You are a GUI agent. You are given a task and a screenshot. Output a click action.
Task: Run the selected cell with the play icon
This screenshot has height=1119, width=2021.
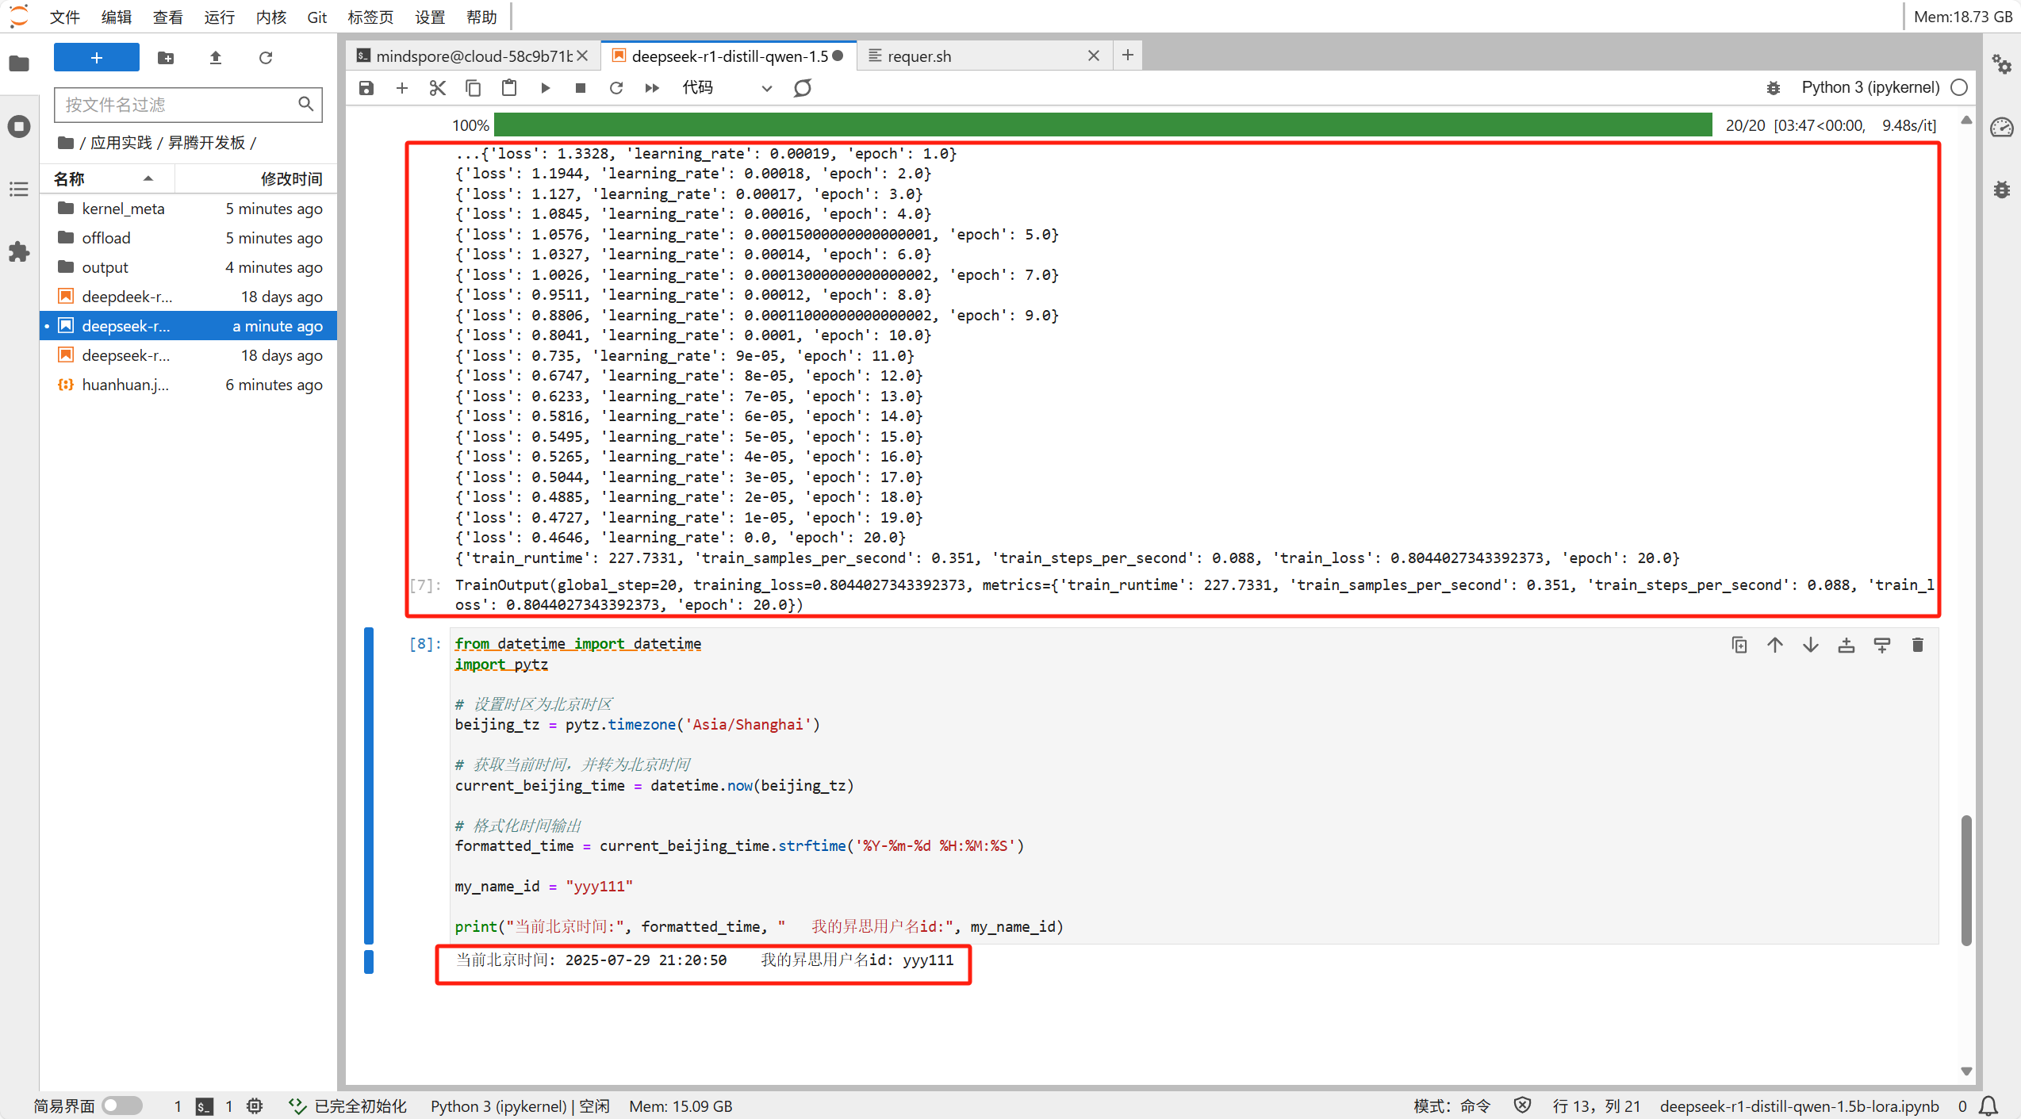point(545,88)
